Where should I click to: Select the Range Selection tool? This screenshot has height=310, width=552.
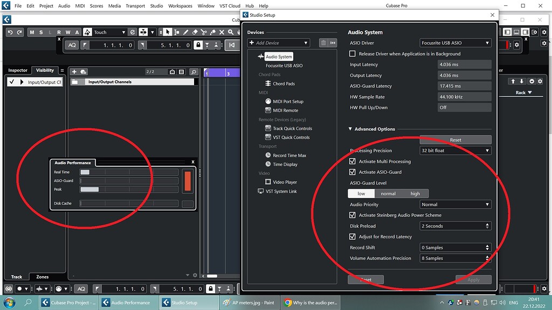click(176, 32)
